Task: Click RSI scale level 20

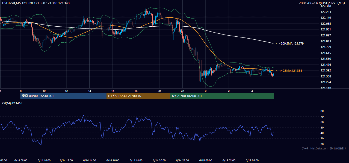Action: [322, 144]
